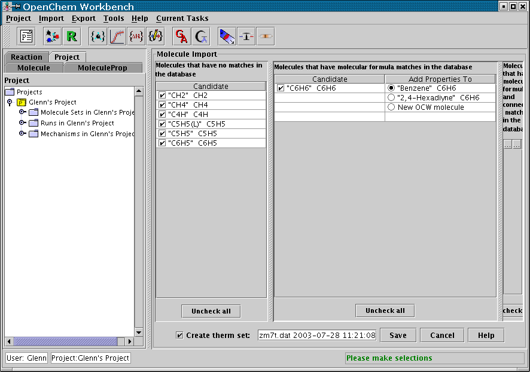The image size is (530, 372).
Task: Click the Runs in Glenn's Project folder icon
Action: [x=33, y=123]
